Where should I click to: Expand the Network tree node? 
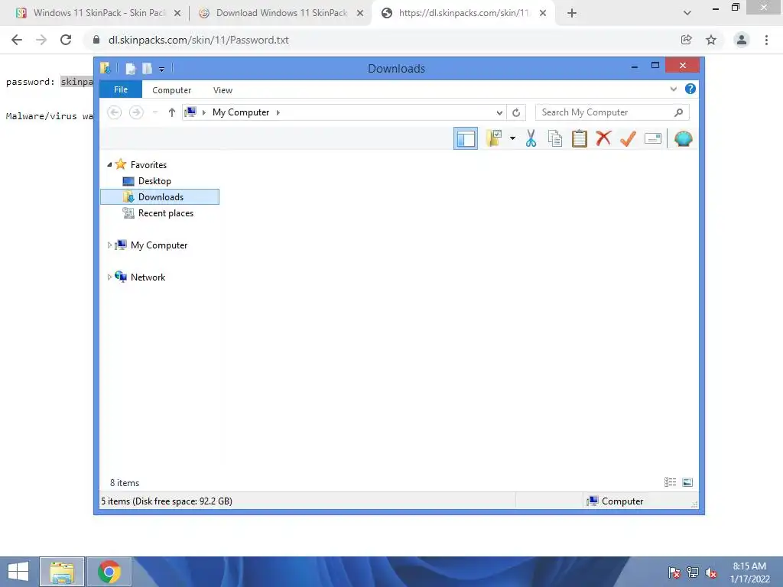tap(109, 277)
